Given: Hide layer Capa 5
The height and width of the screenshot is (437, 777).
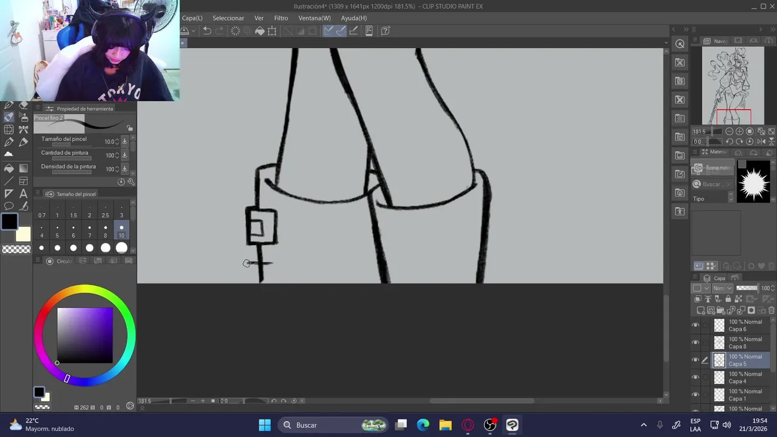Looking at the screenshot, I should [x=696, y=360].
